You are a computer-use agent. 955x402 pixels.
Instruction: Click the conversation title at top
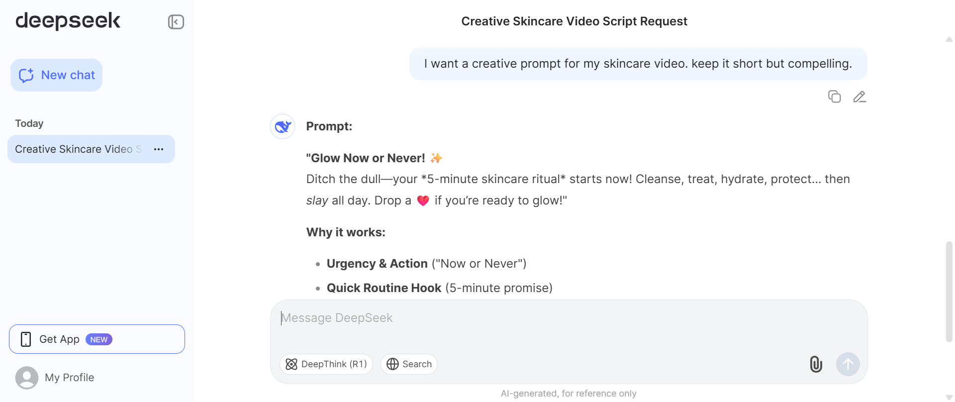click(x=574, y=21)
